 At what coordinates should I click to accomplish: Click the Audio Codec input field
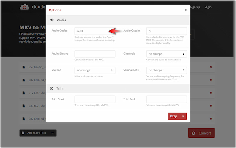95,31
